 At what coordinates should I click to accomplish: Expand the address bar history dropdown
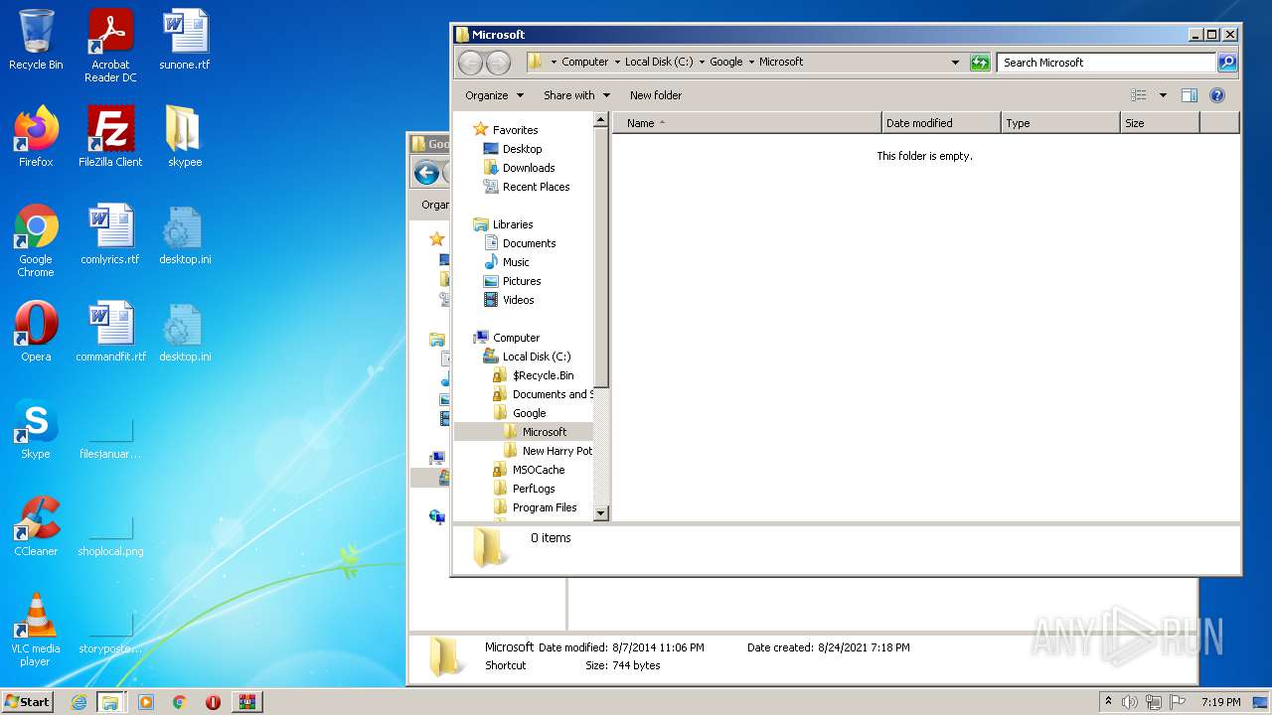point(955,63)
